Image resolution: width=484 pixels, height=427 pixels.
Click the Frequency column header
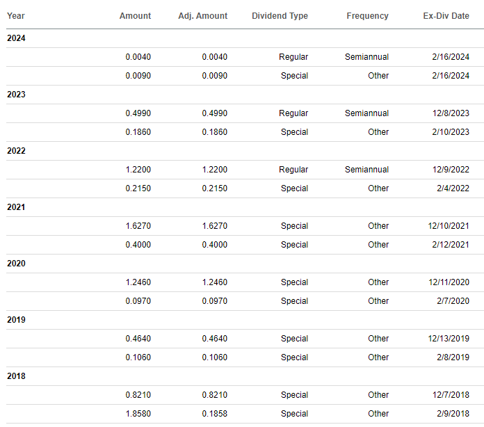367,16
